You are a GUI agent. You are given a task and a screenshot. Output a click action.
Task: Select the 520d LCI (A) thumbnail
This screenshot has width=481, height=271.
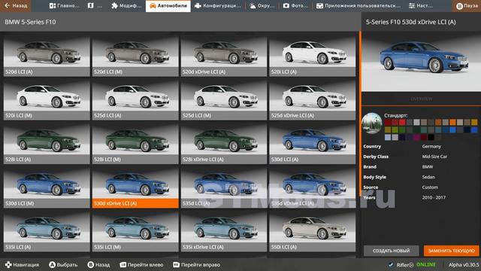(47, 56)
